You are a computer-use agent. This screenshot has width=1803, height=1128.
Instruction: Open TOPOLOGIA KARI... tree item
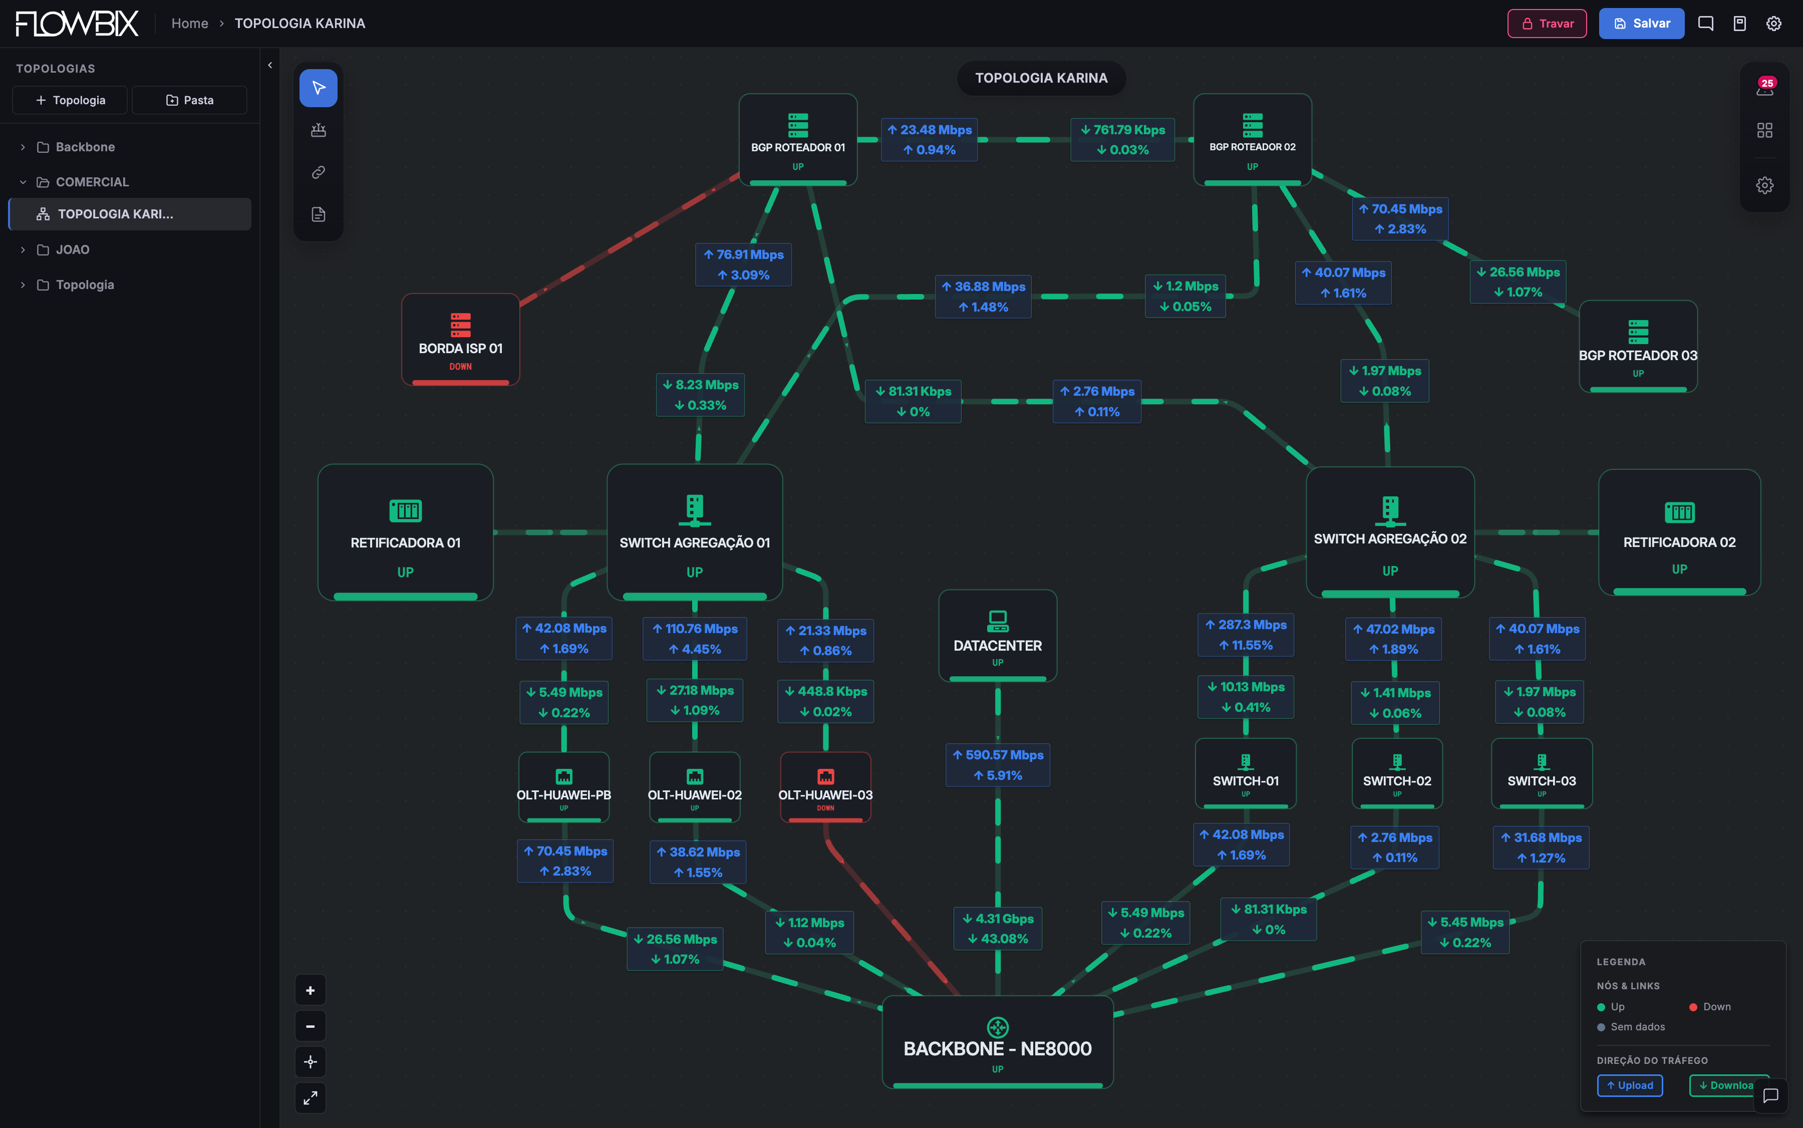coord(129,214)
